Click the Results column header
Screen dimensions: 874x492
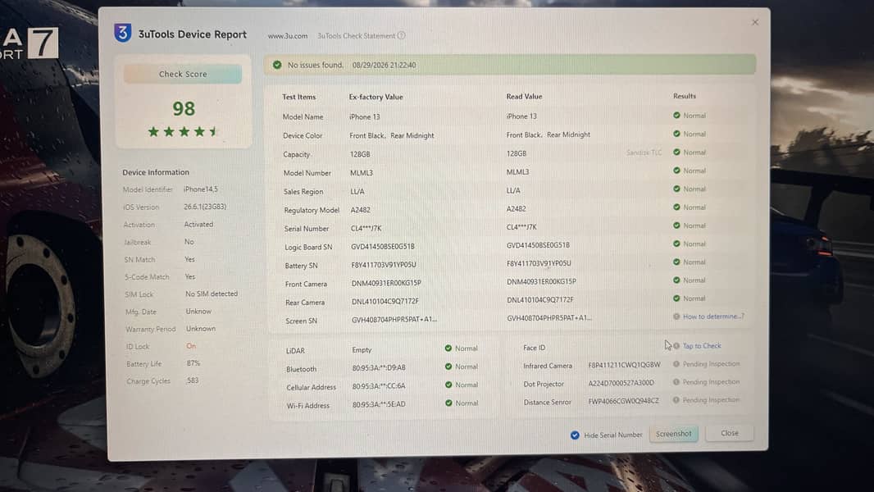(685, 96)
